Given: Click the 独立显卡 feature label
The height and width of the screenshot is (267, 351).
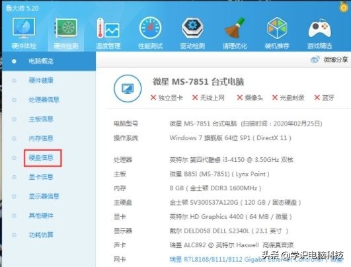Looking at the screenshot, I should pos(171,98).
